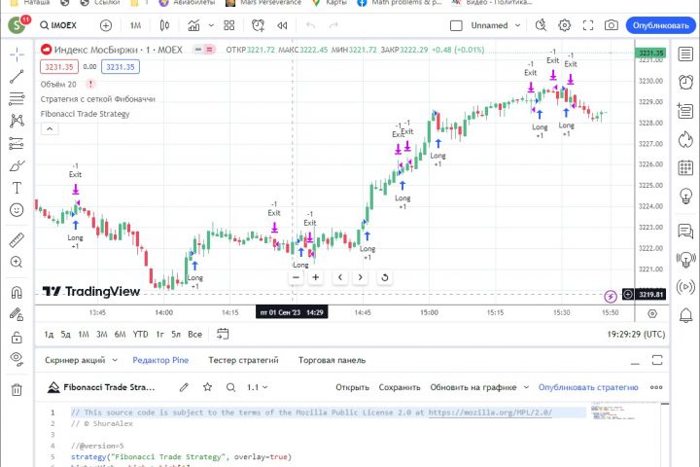700x467 pixels.
Task: Switch to the Торговая панель tab
Action: point(332,360)
